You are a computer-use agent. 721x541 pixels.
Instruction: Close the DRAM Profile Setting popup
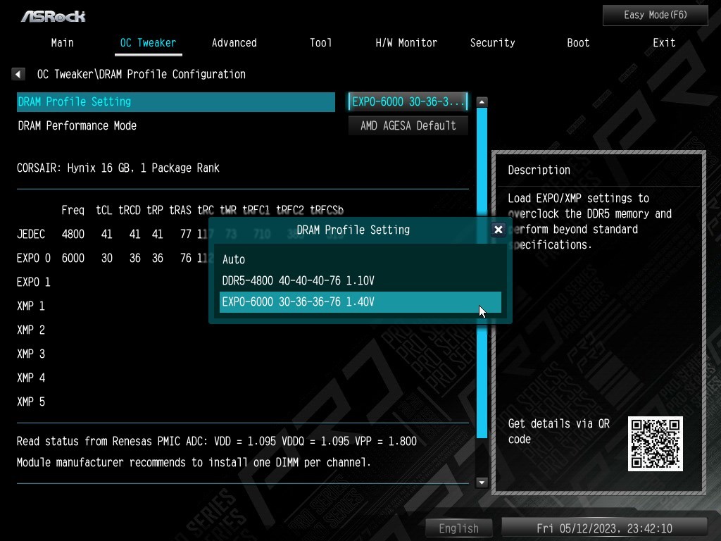tap(498, 230)
